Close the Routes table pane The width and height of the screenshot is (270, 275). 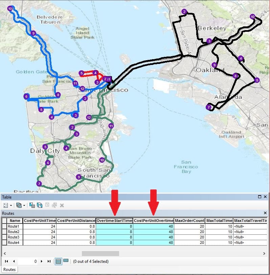coord(265,213)
